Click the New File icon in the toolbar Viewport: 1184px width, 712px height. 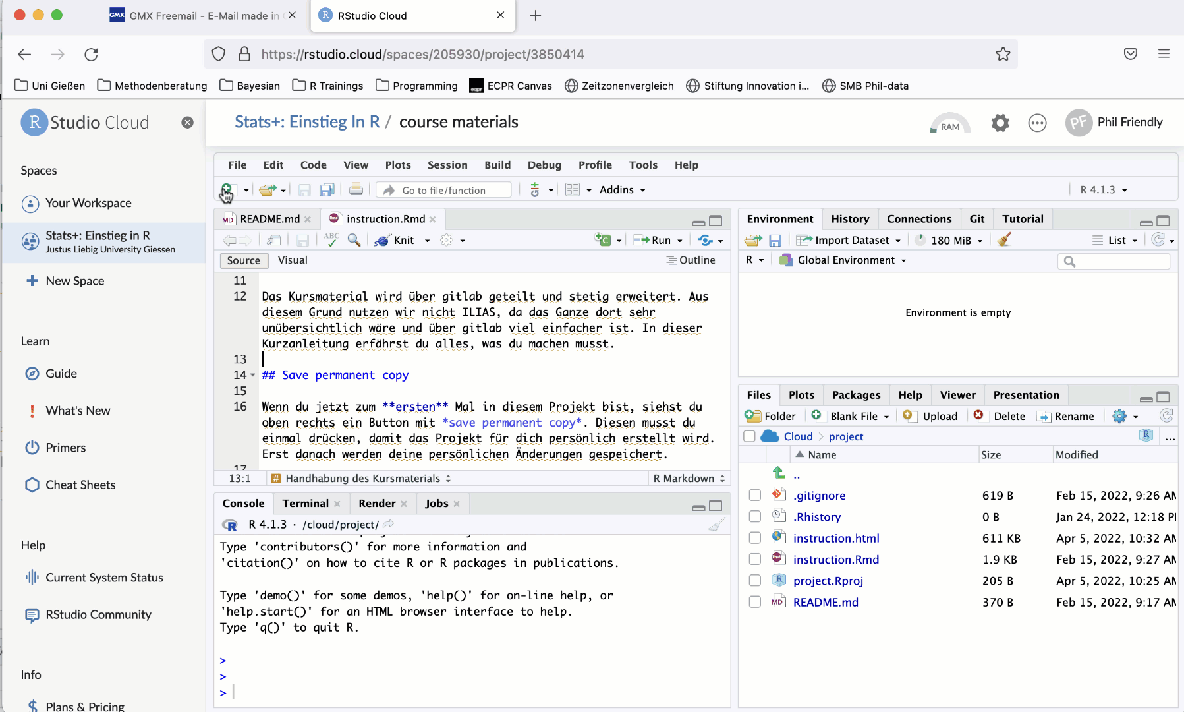coord(227,190)
